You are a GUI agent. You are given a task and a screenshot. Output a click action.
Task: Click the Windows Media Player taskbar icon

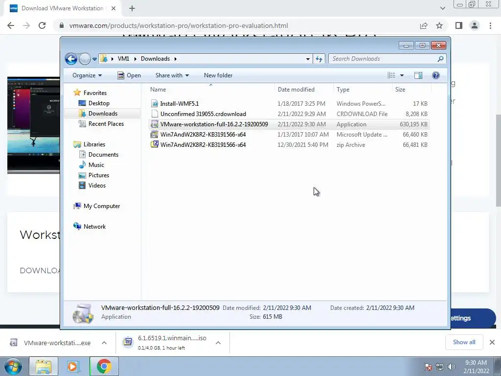point(73,366)
